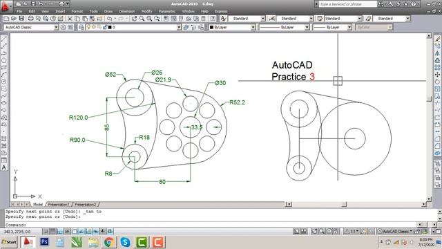This screenshot has width=442, height=249.
Task: Switch to the Presentation1 layout tab
Action: tap(59, 204)
